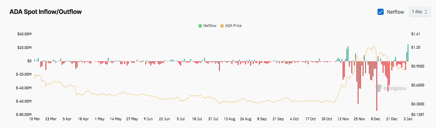
Task: Click the $1.41 price axis label
Action: (415, 34)
